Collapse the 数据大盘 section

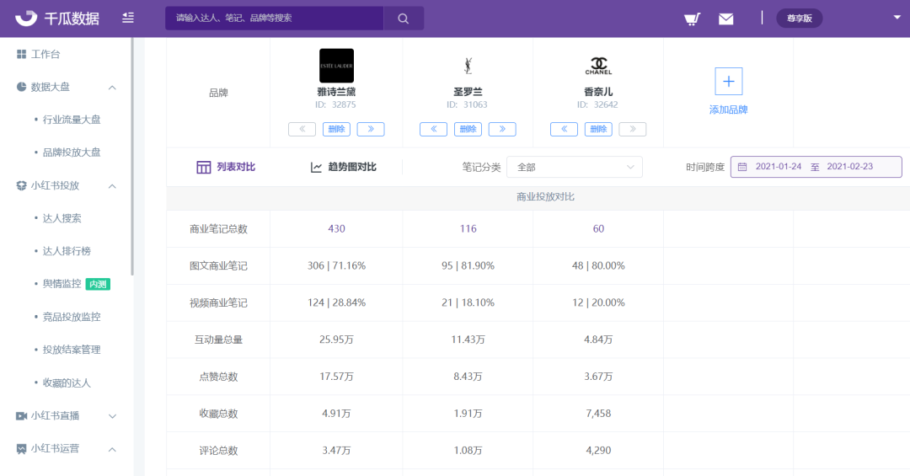click(113, 88)
